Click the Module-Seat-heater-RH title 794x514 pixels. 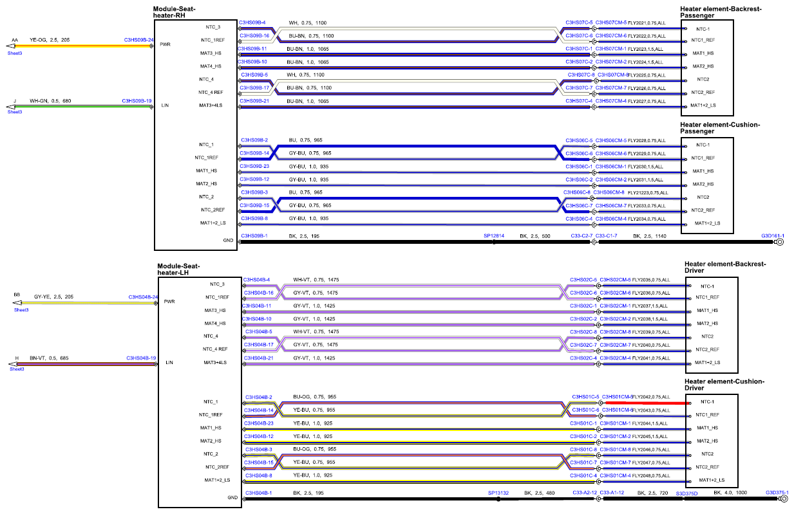coord(175,12)
